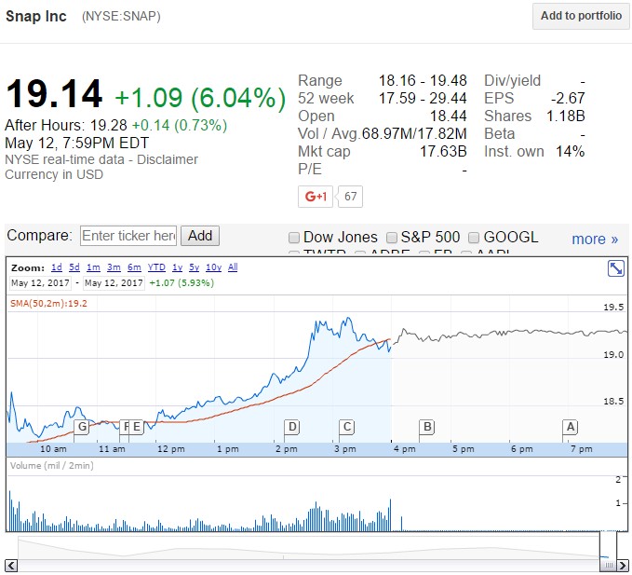Open the Disclaimer link
This screenshot has height=575, width=632.
[x=168, y=159]
